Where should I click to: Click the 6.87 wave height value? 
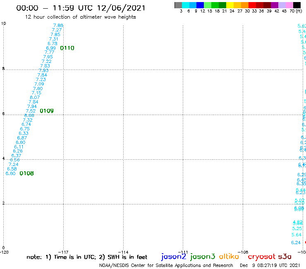click(x=22, y=138)
